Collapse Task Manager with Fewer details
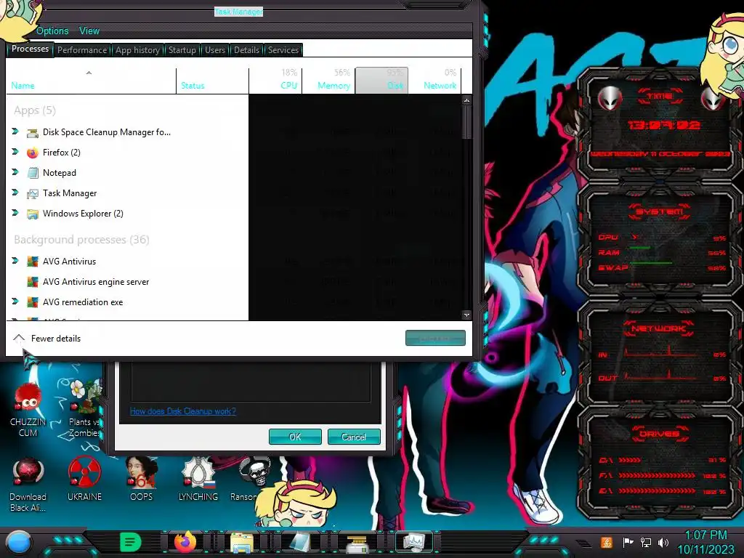Screen dimensions: 744x558 pyautogui.click(x=46, y=339)
